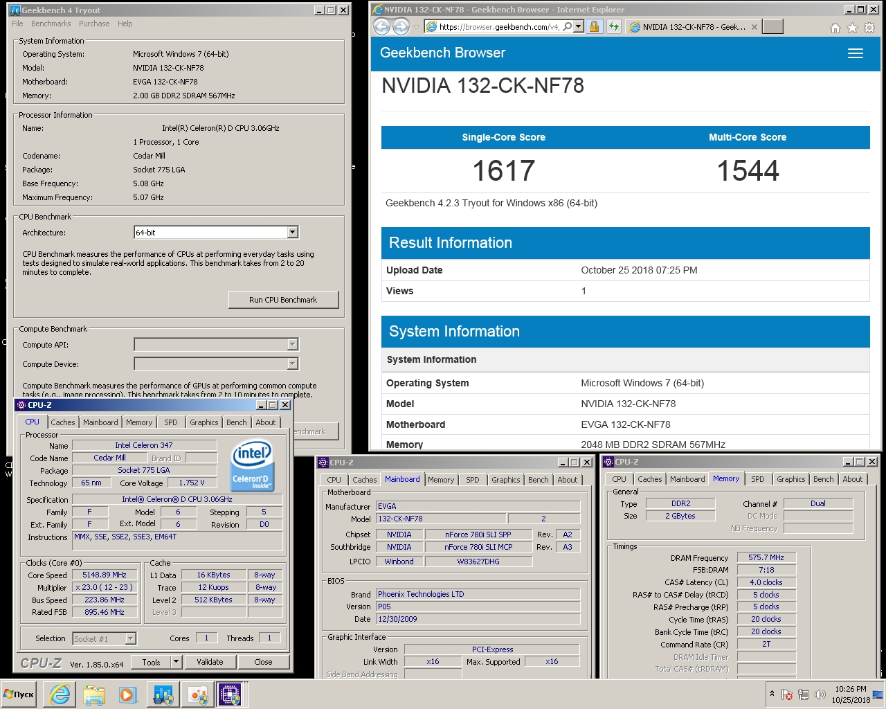
Task: Click the Intel Celeron D logo
Action: (x=252, y=465)
